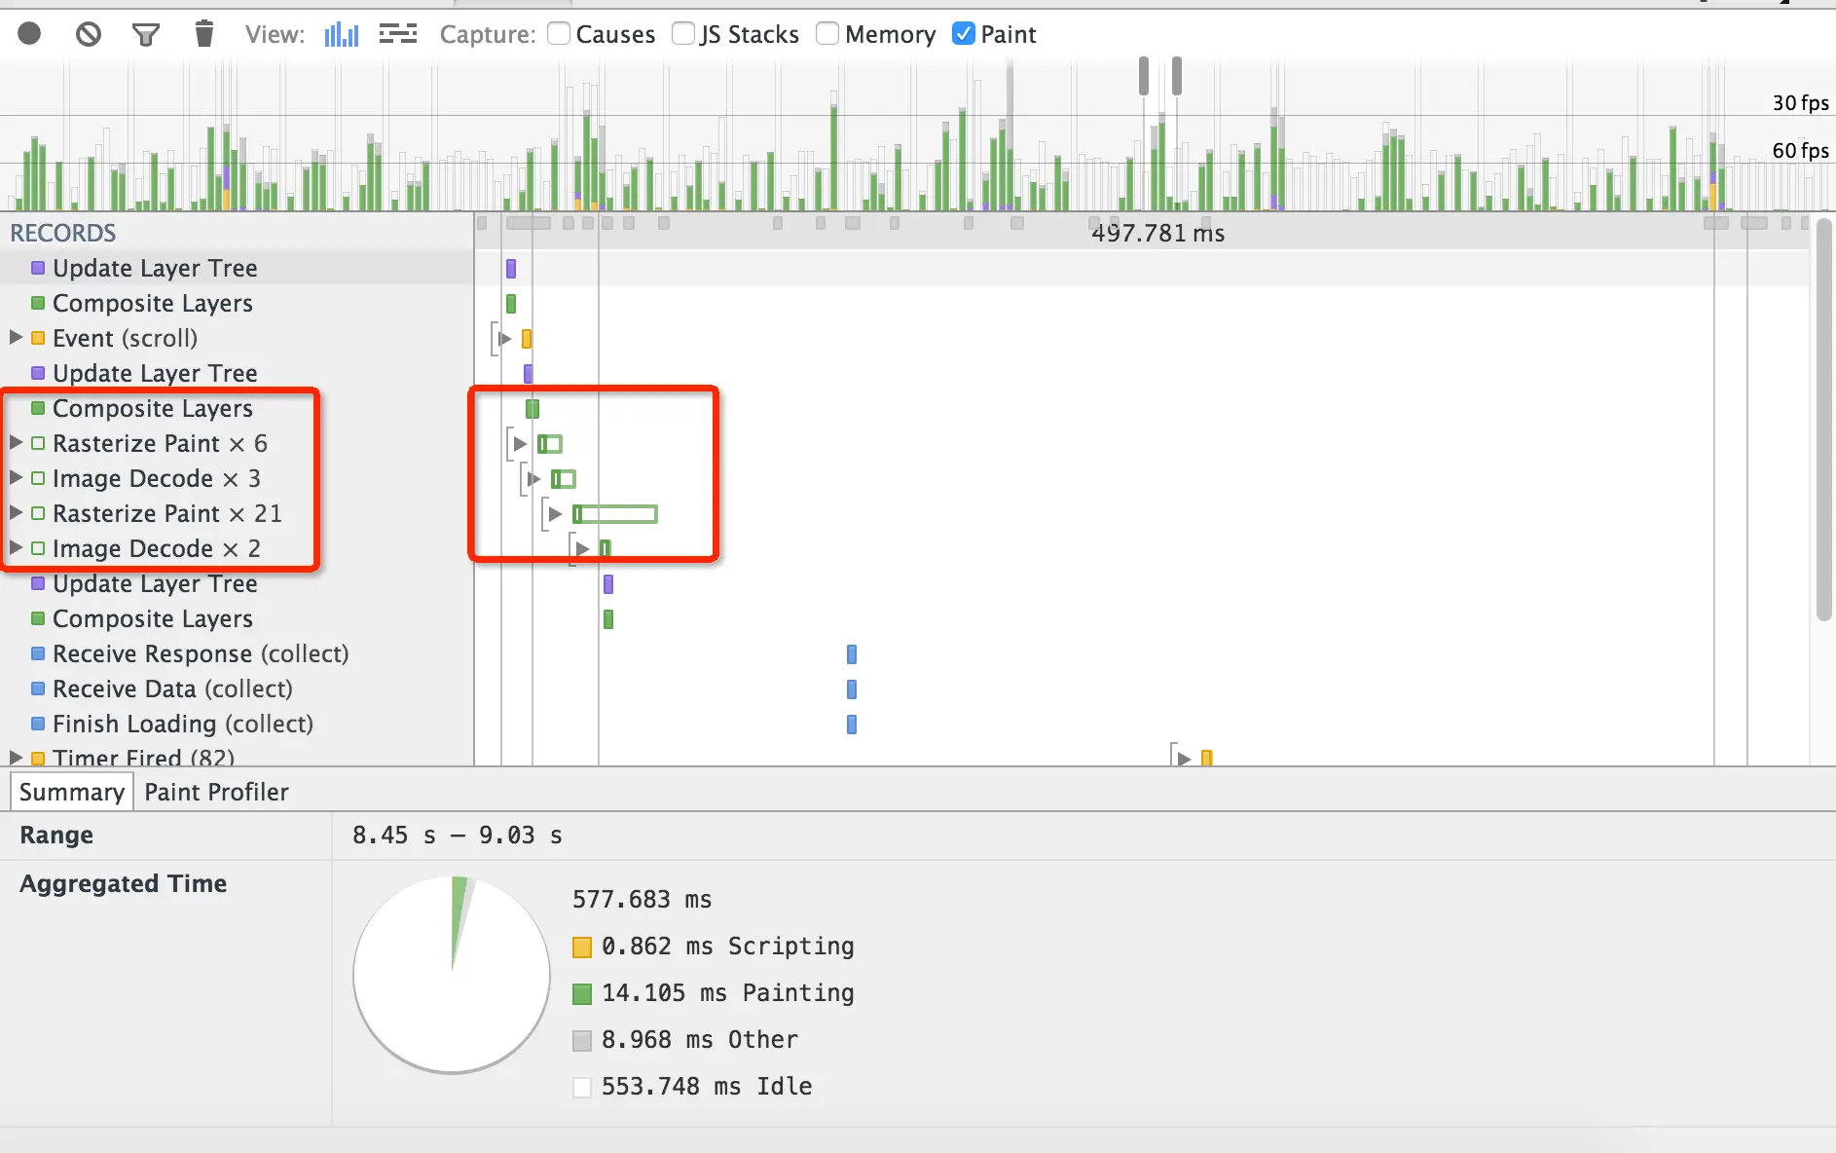Click the green outlined square beside Rasterize Paint × 21
The height and width of the screenshot is (1153, 1836).
[x=38, y=513]
